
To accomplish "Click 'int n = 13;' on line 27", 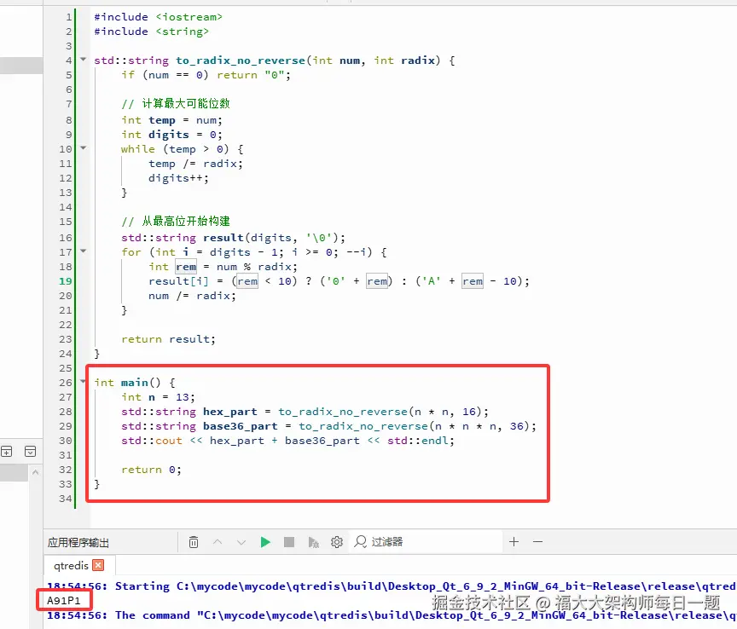I will pyautogui.click(x=158, y=397).
